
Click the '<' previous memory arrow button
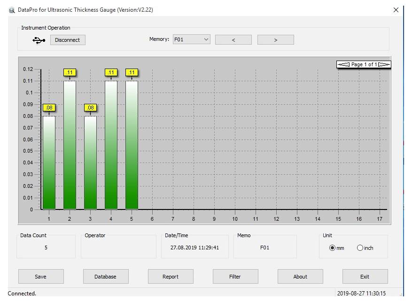pos(233,39)
